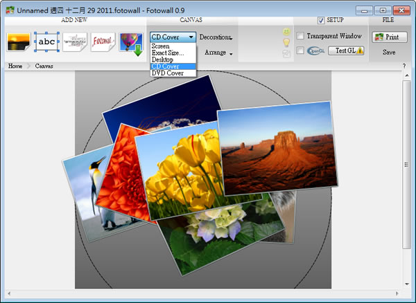Viewport: 416px width, 303px height.
Task: Open help with the question mark
Action: tap(404, 66)
